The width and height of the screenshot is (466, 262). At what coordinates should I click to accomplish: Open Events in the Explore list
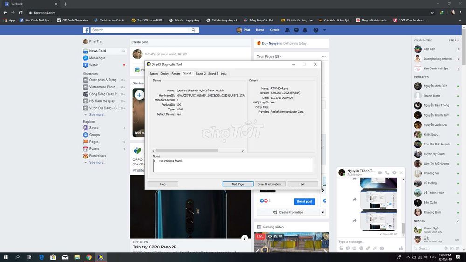94,149
